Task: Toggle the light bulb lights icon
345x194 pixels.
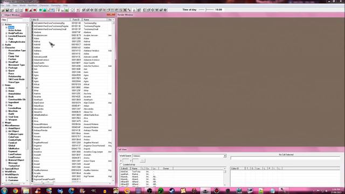Action: coord(59,10)
